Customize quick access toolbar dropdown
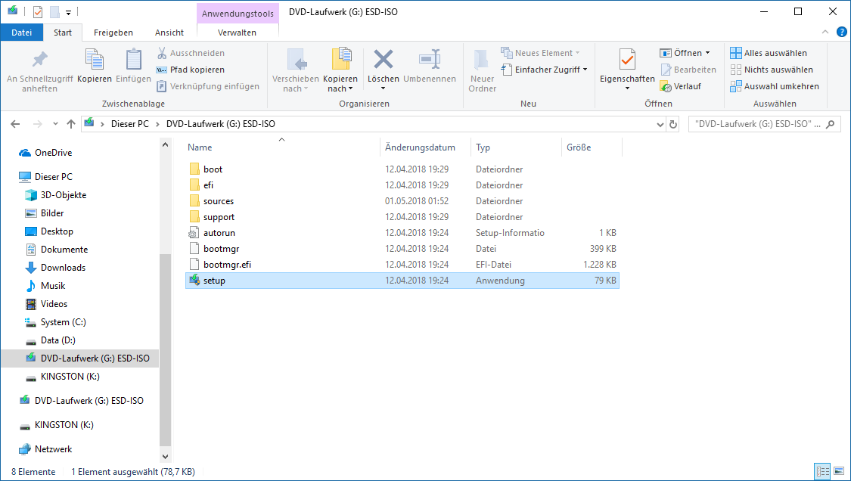 pos(68,12)
